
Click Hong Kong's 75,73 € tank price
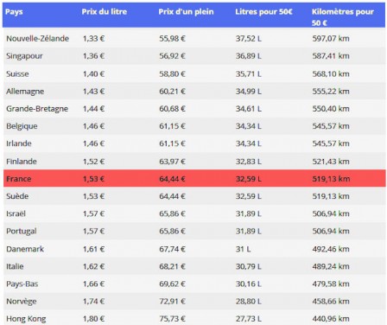coord(172,319)
